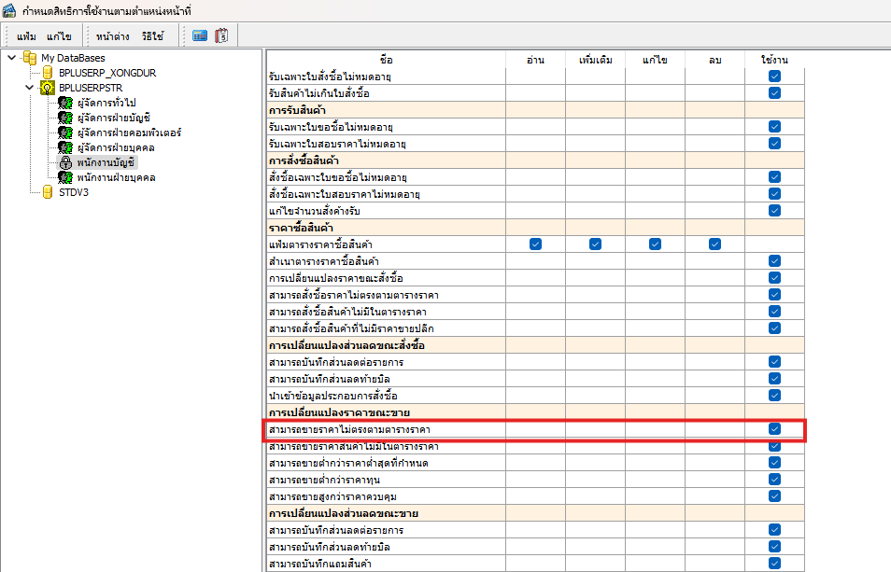This screenshot has height=572, width=891.
Task: Click the lightbulb icon beside BPLUSERPSTR
Action: 49,88
